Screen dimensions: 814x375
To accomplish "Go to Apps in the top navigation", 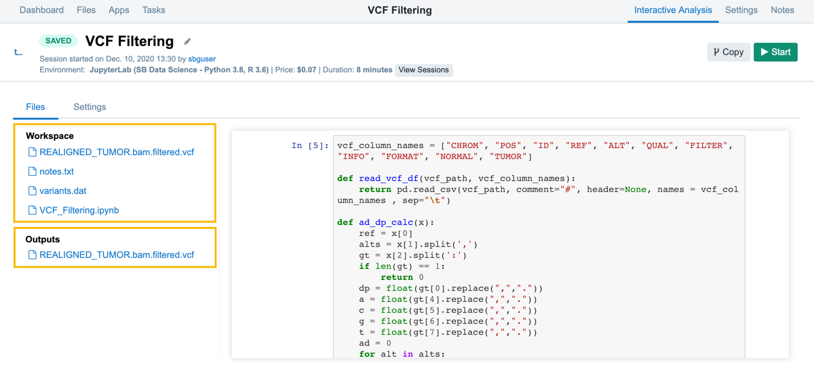I will coord(119,10).
